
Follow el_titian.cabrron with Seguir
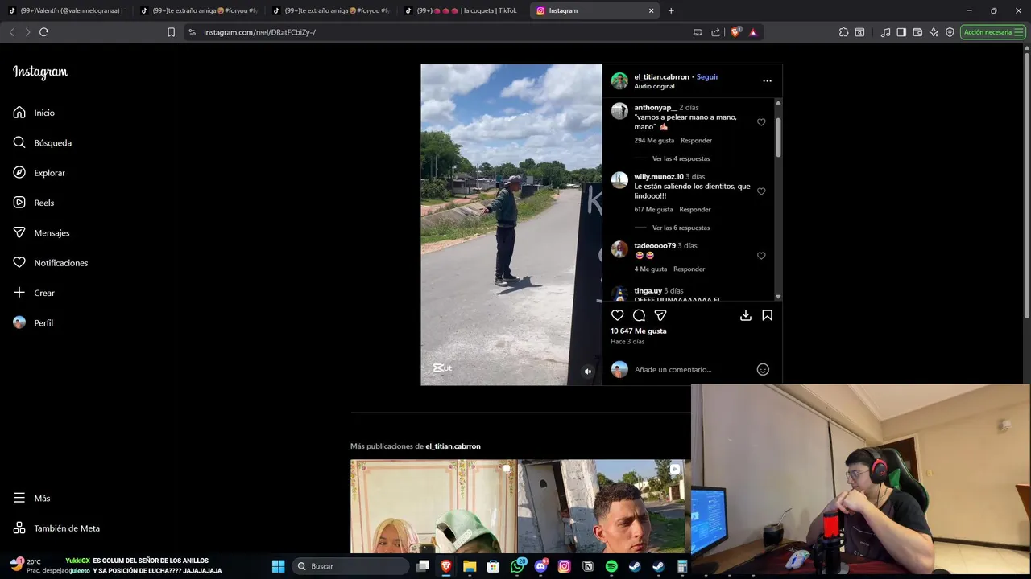coord(707,77)
